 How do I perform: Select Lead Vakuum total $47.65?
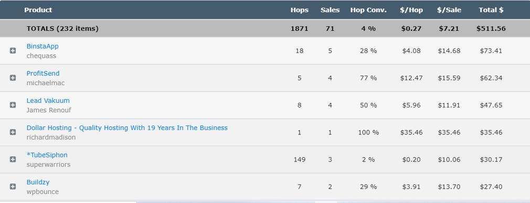click(491, 105)
